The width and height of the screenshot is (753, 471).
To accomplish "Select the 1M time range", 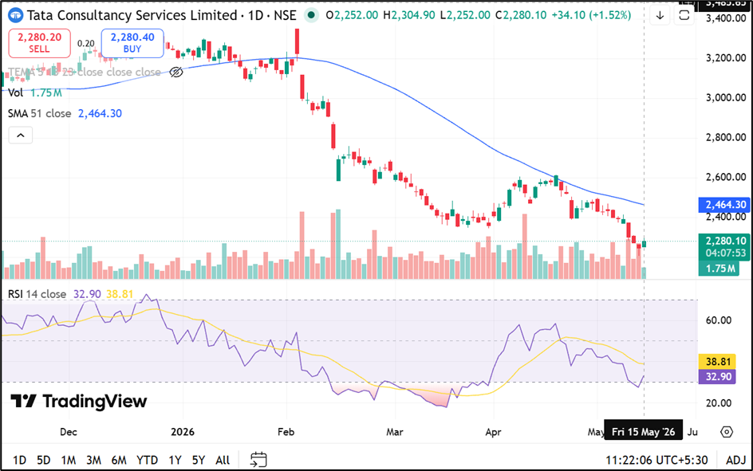I will click(68, 460).
